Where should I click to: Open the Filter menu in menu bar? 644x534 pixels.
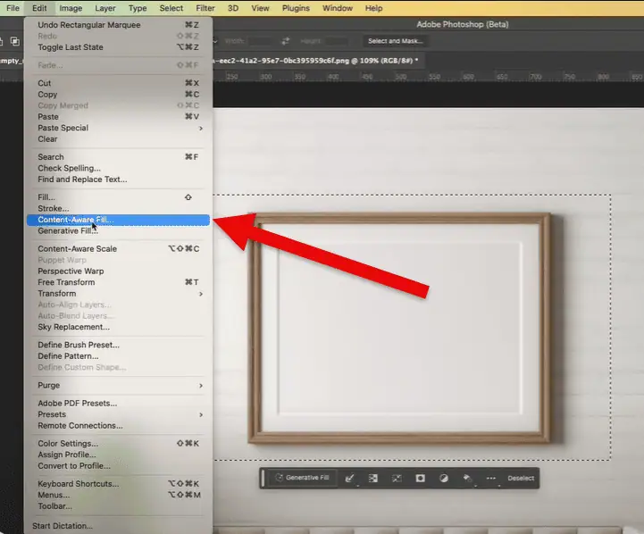(x=205, y=8)
